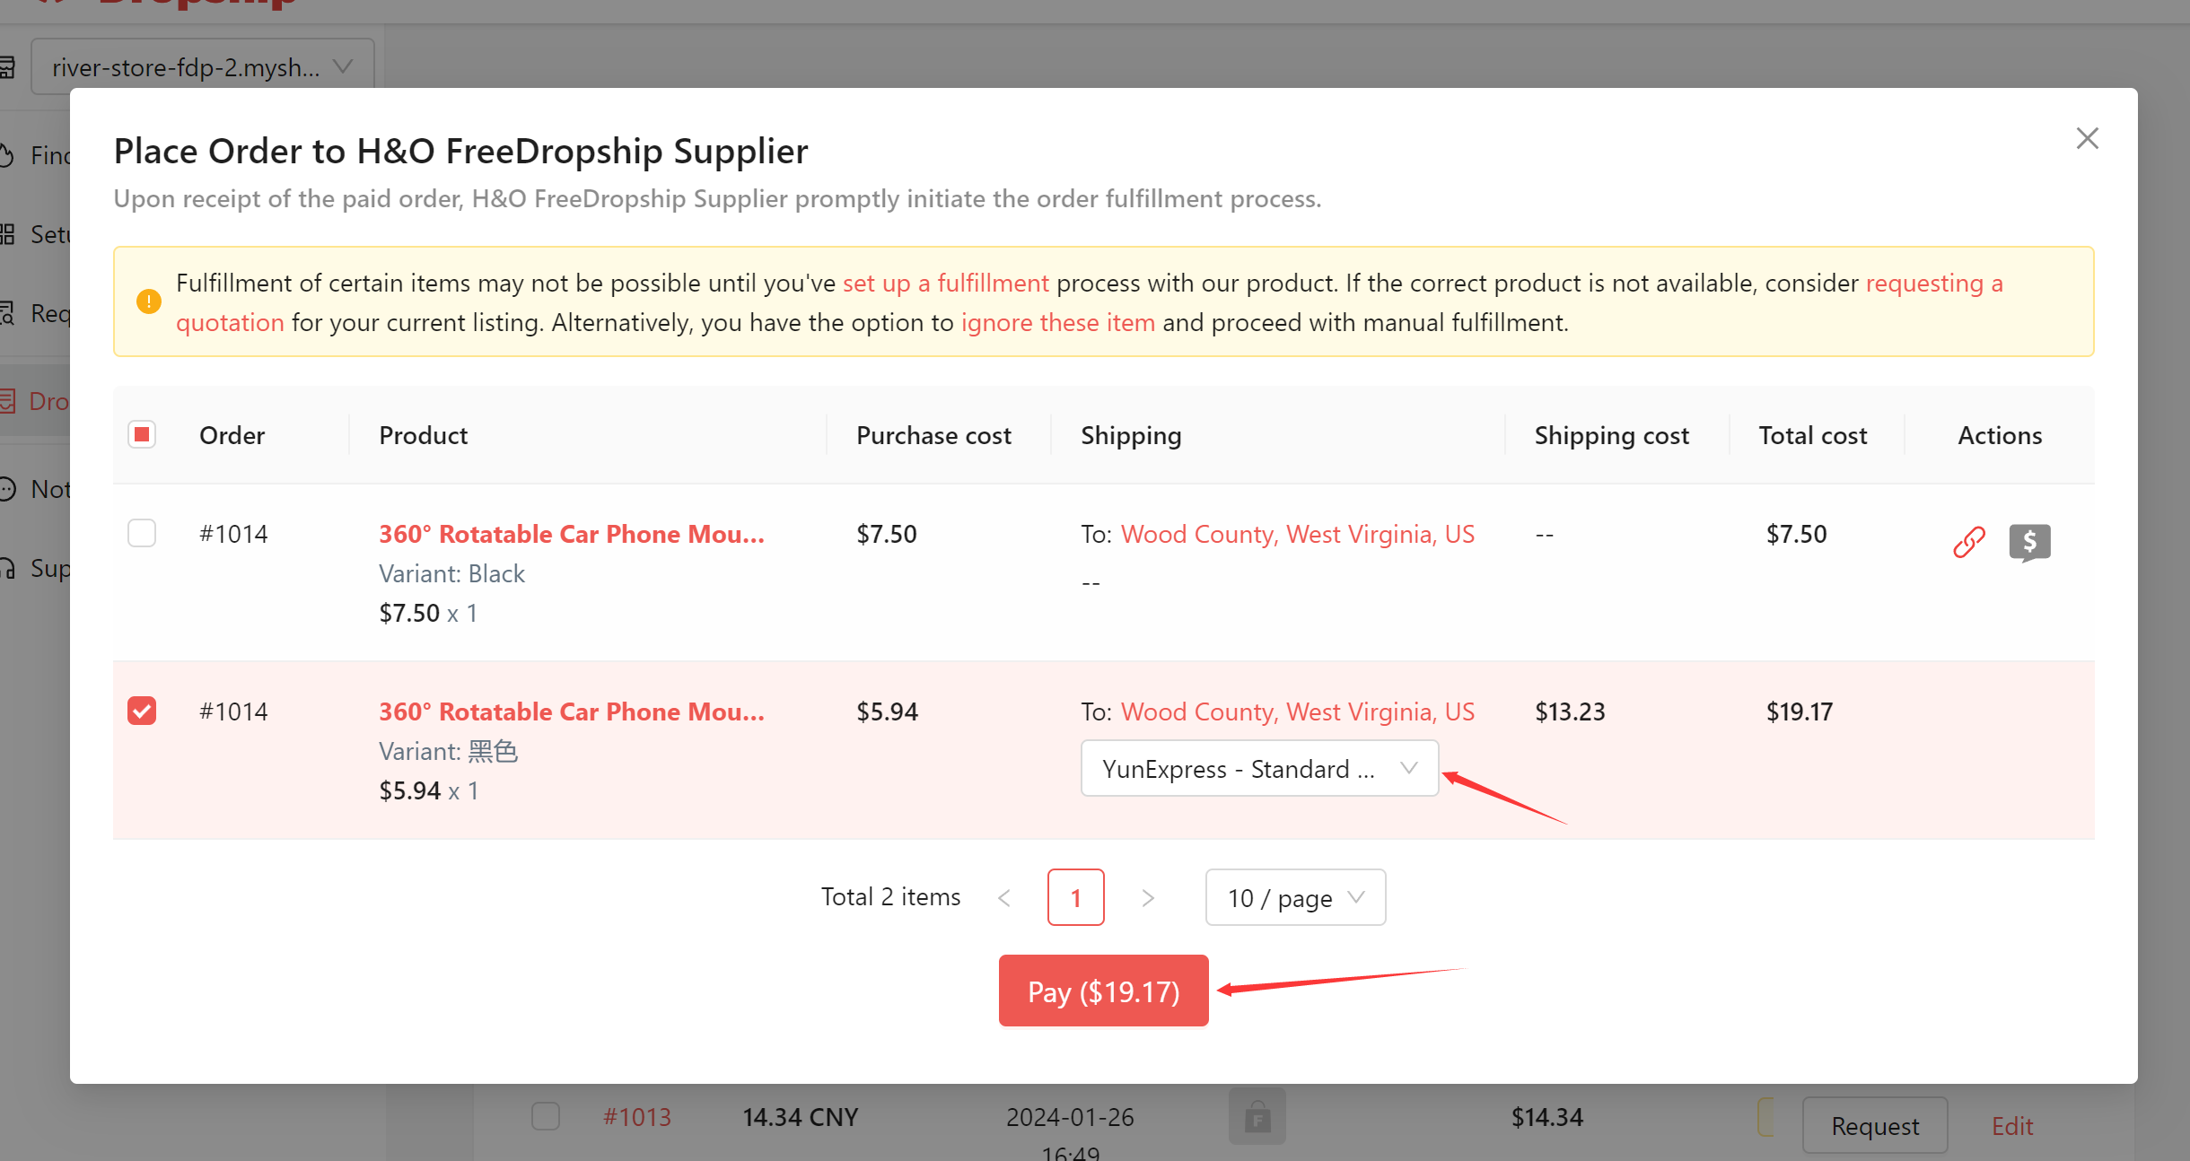2190x1161 pixels.
Task: Go to next page arrow
Action: pyautogui.click(x=1147, y=897)
